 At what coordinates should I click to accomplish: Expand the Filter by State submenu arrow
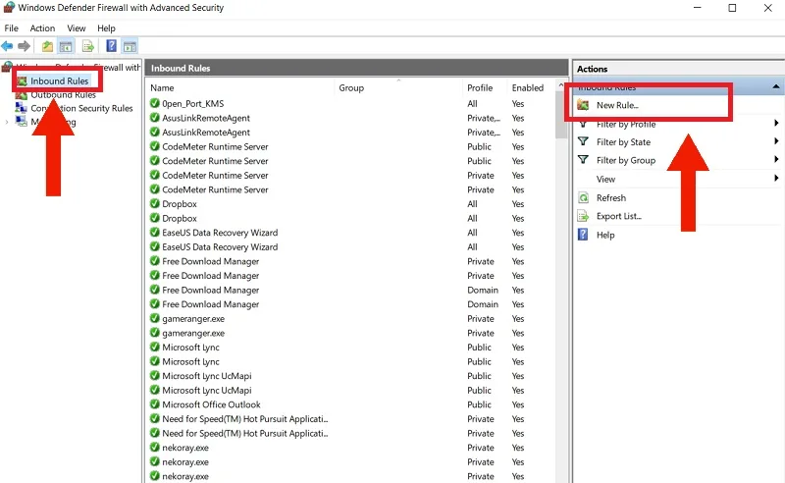776,141
